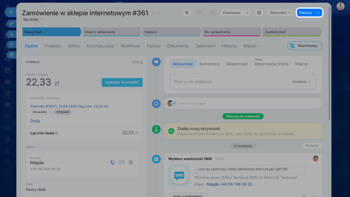
Task: Switch to the Produkty tab
Action: 53,46
